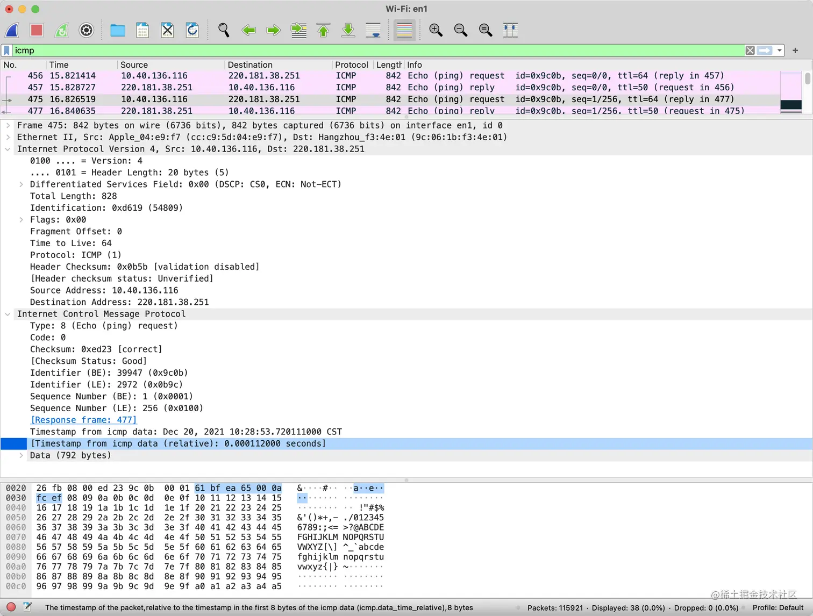Reset text to normal size
This screenshot has height=616, width=813.
tap(485, 30)
